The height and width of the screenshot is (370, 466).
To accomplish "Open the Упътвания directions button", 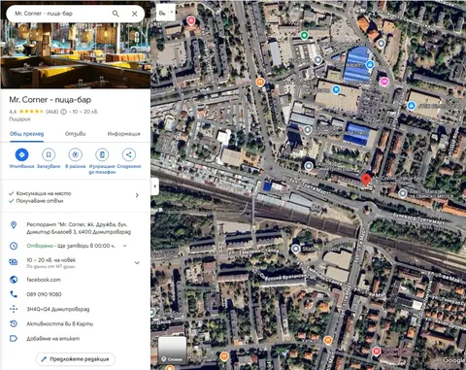I will (x=21, y=154).
